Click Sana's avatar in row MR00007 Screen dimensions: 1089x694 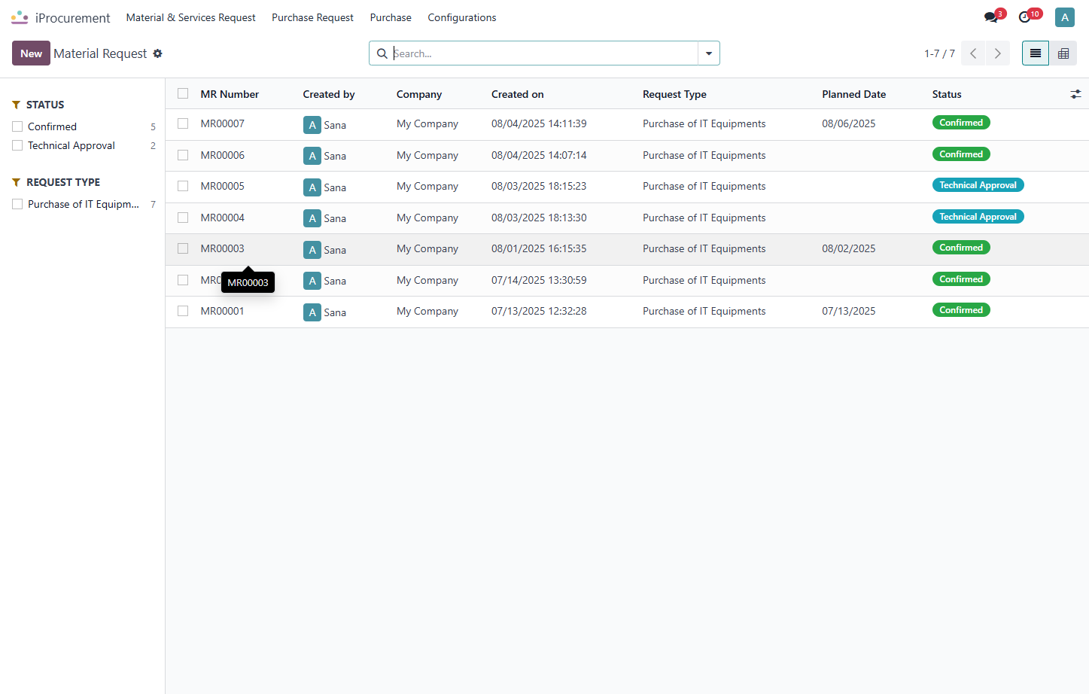312,125
